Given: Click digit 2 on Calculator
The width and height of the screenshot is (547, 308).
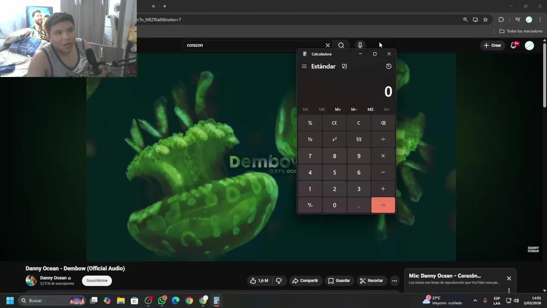Looking at the screenshot, I should (334, 189).
